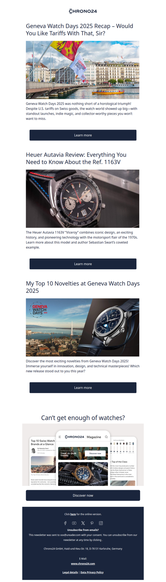Open the 'here' online version link
This screenshot has width=166, height=582.
pos(73,514)
